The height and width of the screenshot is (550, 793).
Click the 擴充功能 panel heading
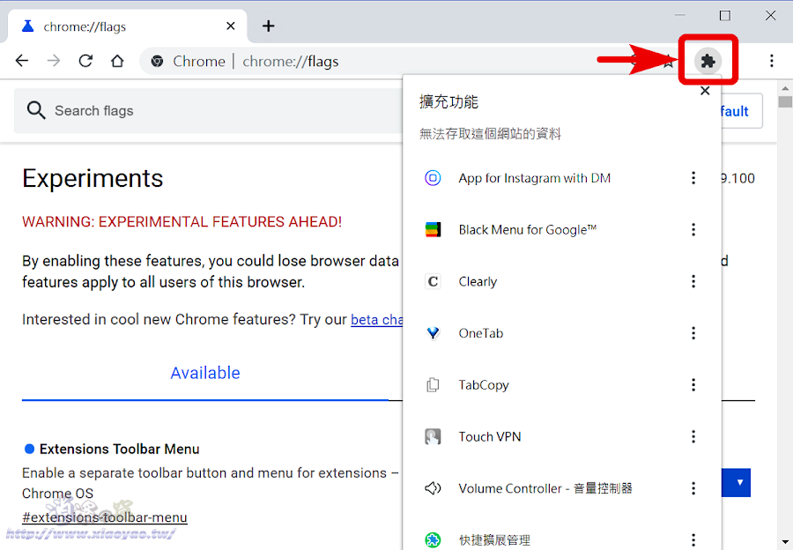pyautogui.click(x=448, y=102)
